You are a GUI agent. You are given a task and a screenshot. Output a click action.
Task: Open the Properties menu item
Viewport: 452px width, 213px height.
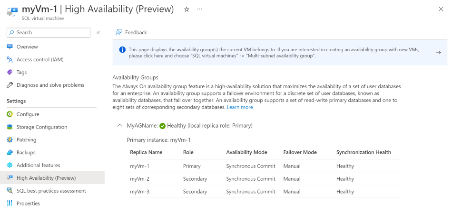pos(28,204)
